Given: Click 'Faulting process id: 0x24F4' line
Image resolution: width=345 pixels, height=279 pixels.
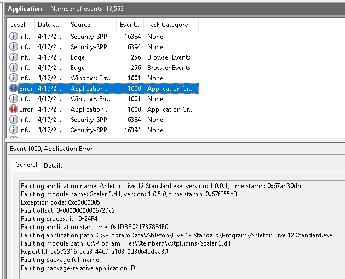Looking at the screenshot, I should [x=59, y=219].
